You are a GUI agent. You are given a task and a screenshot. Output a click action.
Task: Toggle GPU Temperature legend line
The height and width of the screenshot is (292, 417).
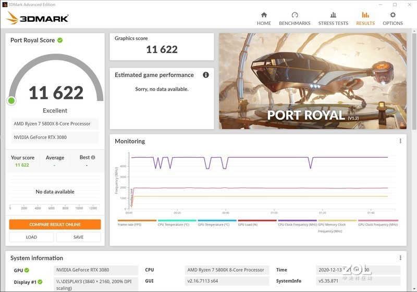point(217,223)
